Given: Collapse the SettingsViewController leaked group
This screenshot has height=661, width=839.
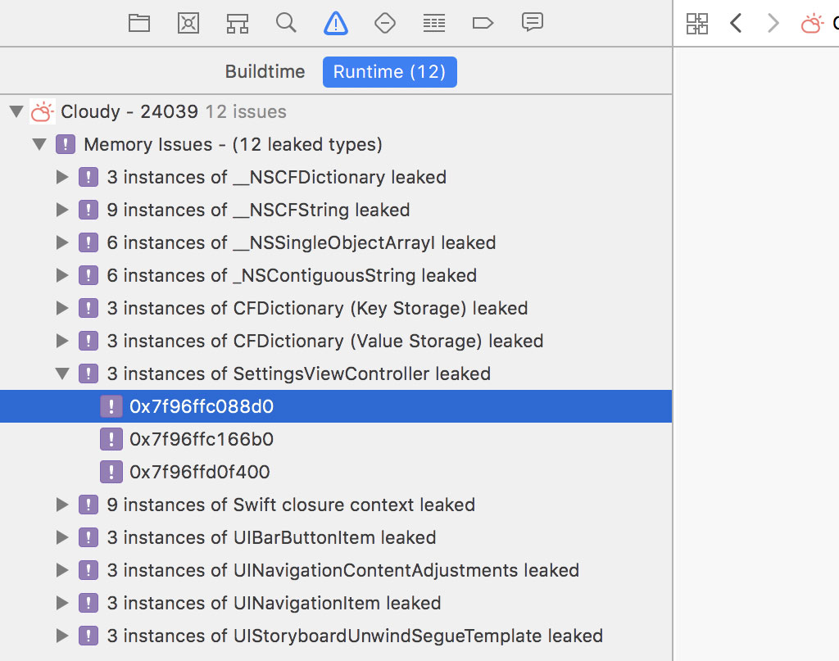Looking at the screenshot, I should 64,374.
